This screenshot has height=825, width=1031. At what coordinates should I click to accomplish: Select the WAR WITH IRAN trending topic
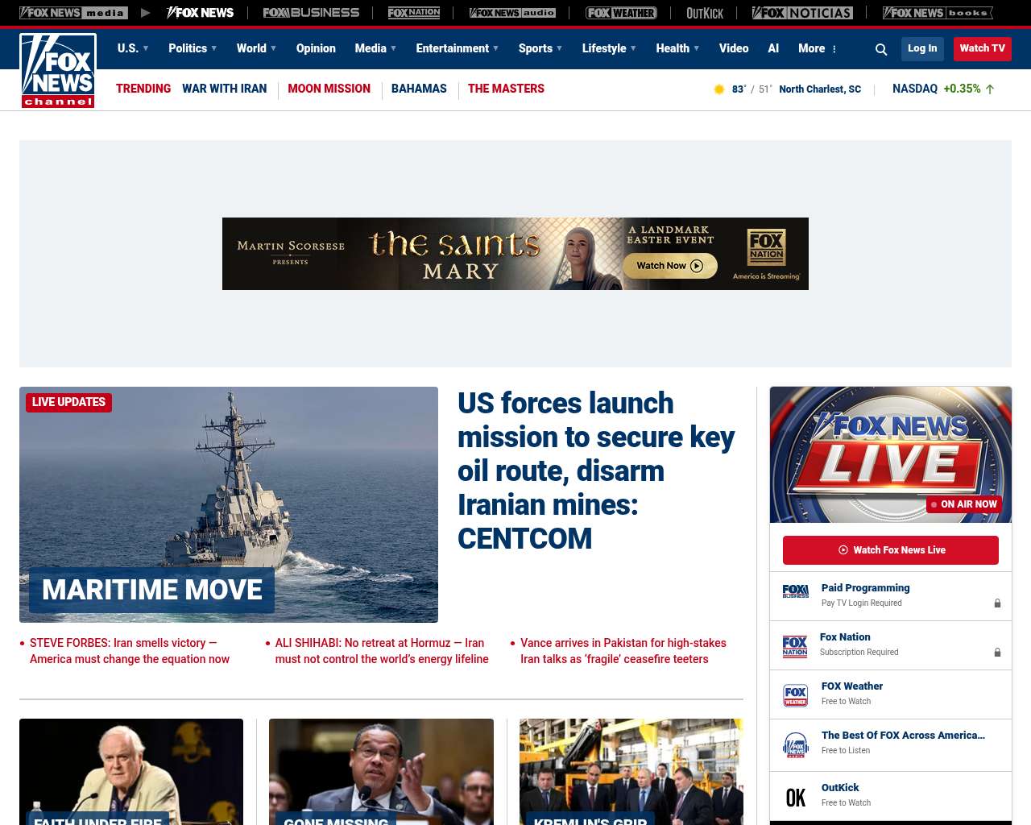224,89
